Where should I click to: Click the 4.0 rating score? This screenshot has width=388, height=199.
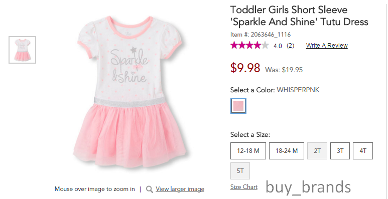(x=278, y=46)
